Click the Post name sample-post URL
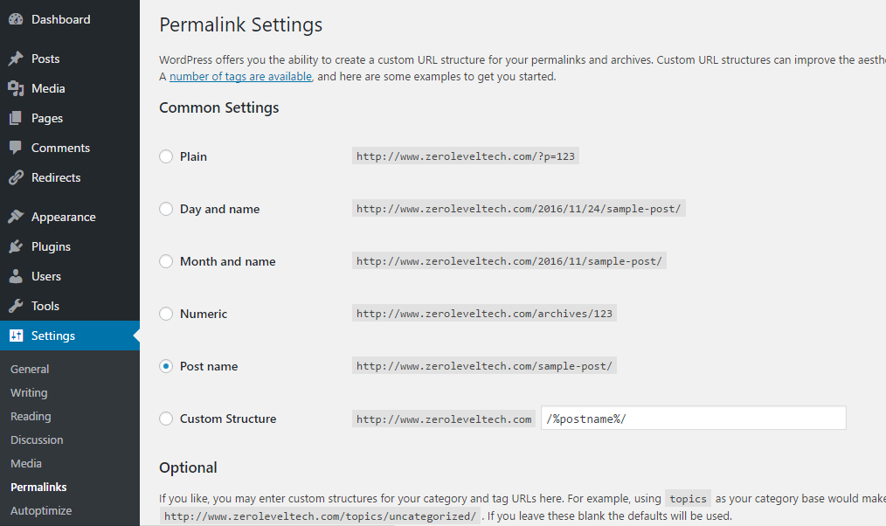Image resolution: width=886 pixels, height=526 pixels. point(484,366)
